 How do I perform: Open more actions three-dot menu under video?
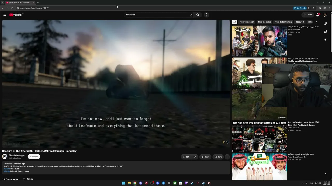[x=227, y=157]
